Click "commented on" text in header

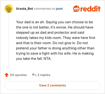tap(44, 9)
